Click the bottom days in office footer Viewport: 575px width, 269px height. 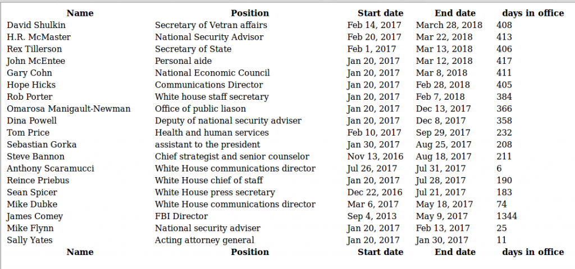[x=533, y=252]
